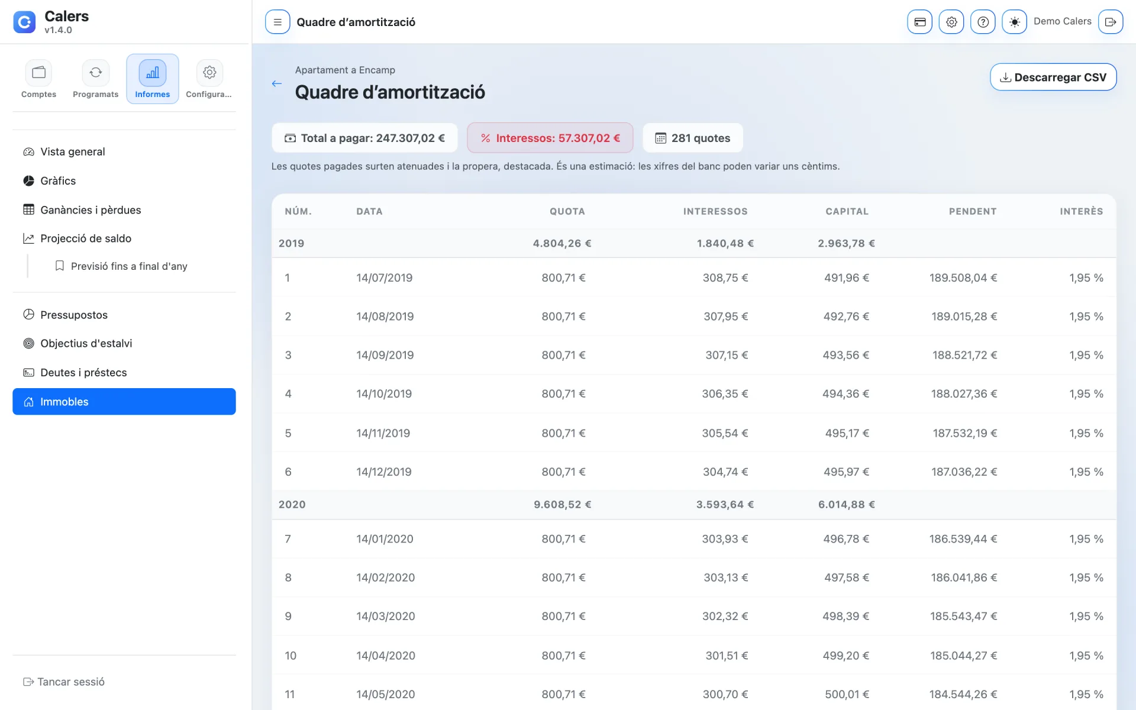Click capital value 499,20 €
The height and width of the screenshot is (710, 1136).
pyautogui.click(x=845, y=656)
